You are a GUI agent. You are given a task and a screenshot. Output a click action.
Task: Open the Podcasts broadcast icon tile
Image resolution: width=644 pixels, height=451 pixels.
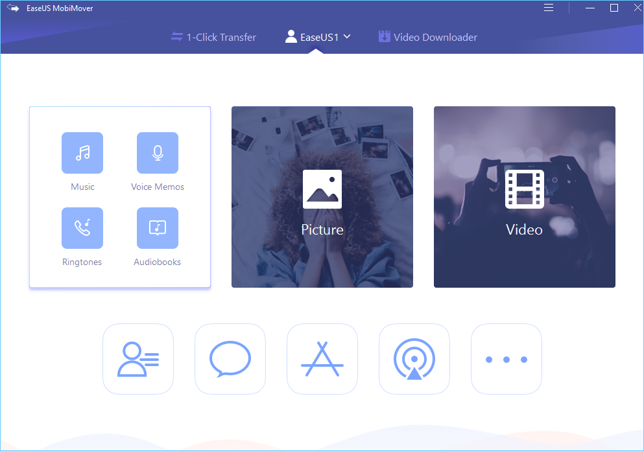pyautogui.click(x=414, y=359)
